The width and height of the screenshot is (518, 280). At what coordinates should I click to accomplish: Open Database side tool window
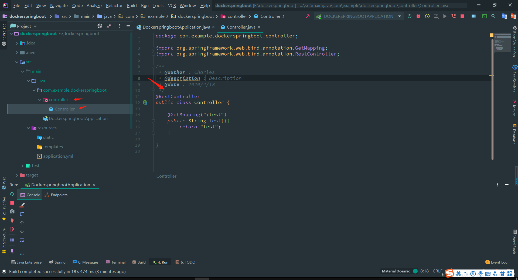pos(514,134)
